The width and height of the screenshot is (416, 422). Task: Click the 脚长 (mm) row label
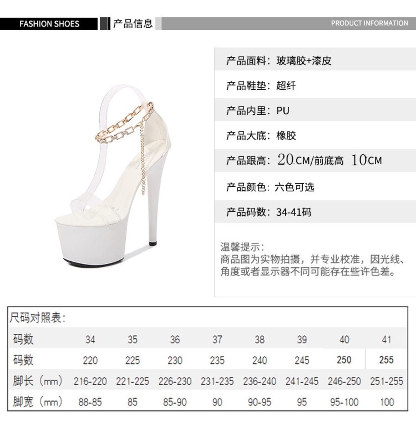(37, 381)
